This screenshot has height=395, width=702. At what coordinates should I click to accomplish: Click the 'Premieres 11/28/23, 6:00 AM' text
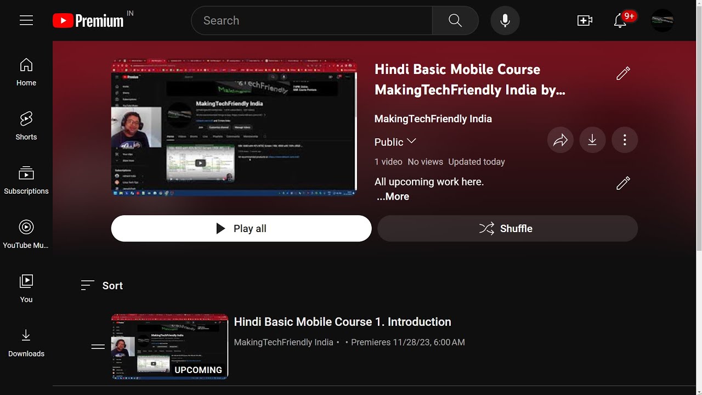(x=408, y=342)
